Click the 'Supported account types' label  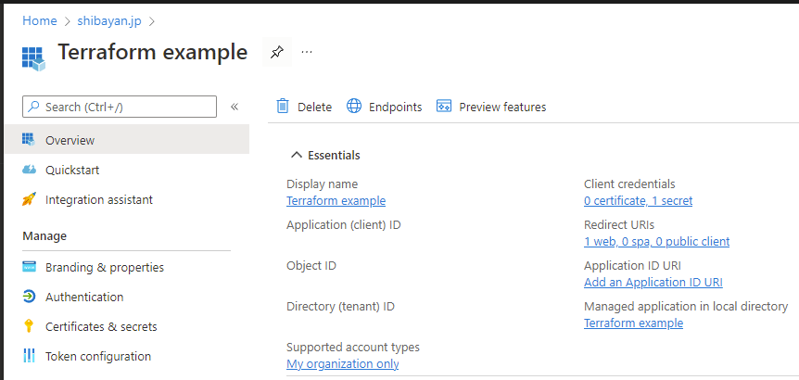[x=352, y=347]
